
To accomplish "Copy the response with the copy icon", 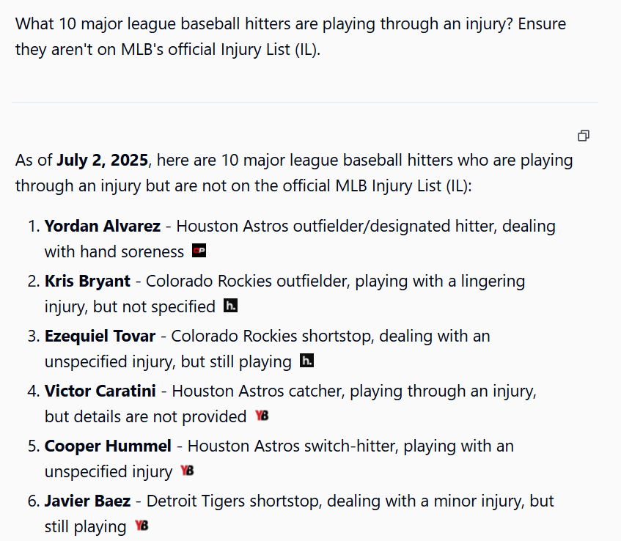I will [x=584, y=136].
